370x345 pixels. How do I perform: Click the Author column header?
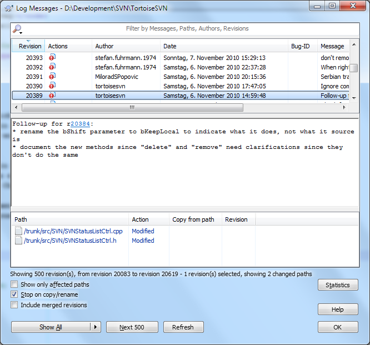point(104,46)
